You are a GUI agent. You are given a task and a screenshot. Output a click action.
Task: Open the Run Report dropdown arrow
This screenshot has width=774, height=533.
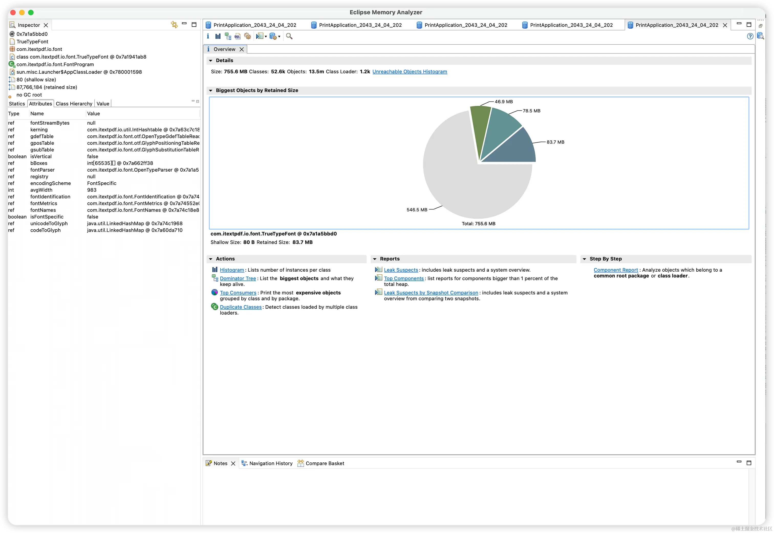point(266,37)
